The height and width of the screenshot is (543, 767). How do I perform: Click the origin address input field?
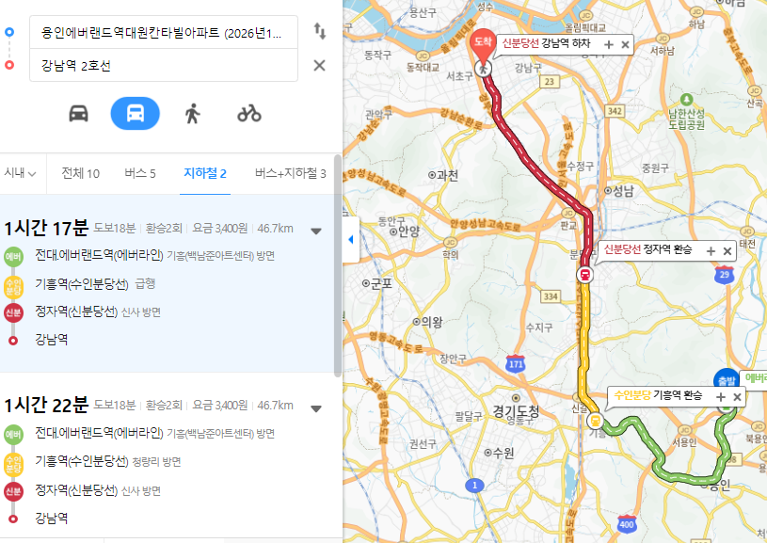[x=164, y=32]
